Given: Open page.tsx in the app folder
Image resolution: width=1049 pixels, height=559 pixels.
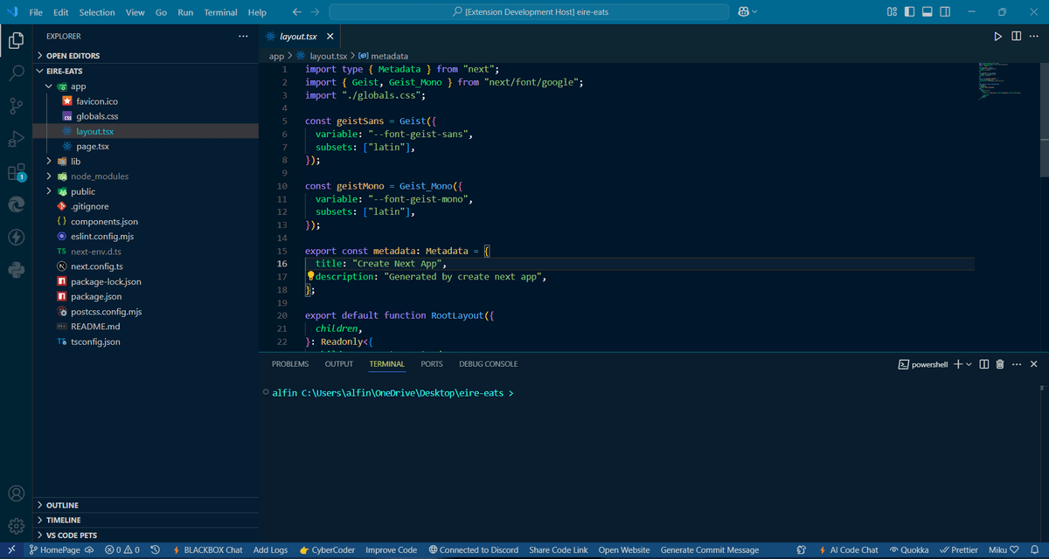Looking at the screenshot, I should click(x=92, y=147).
